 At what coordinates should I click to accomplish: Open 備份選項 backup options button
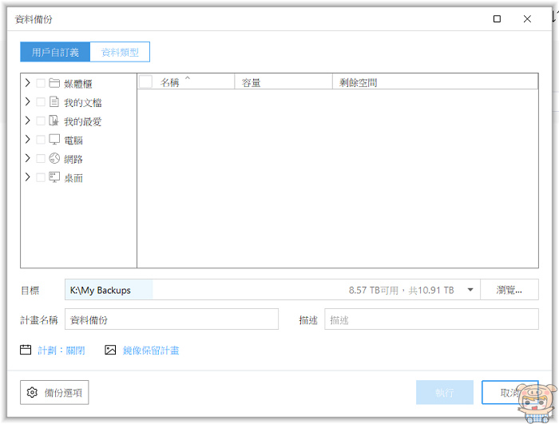pyautogui.click(x=54, y=392)
